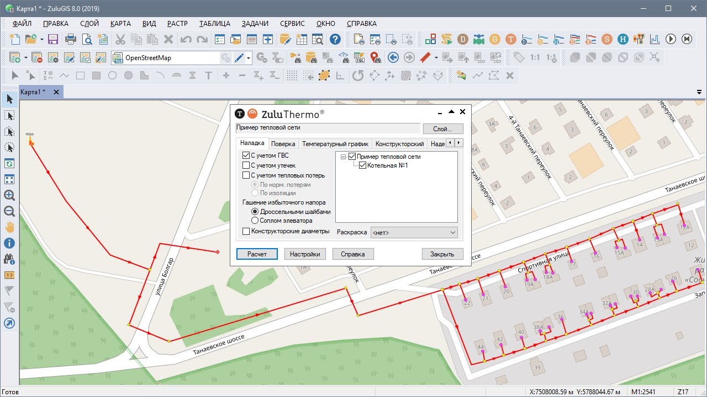This screenshot has height=397, width=707.
Task: Select the Pan hand tool
Action: (x=9, y=227)
